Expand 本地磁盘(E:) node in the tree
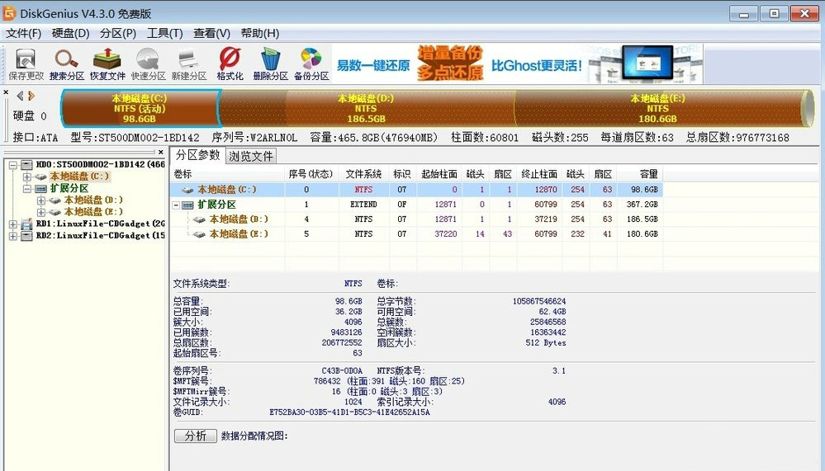 coord(41,212)
